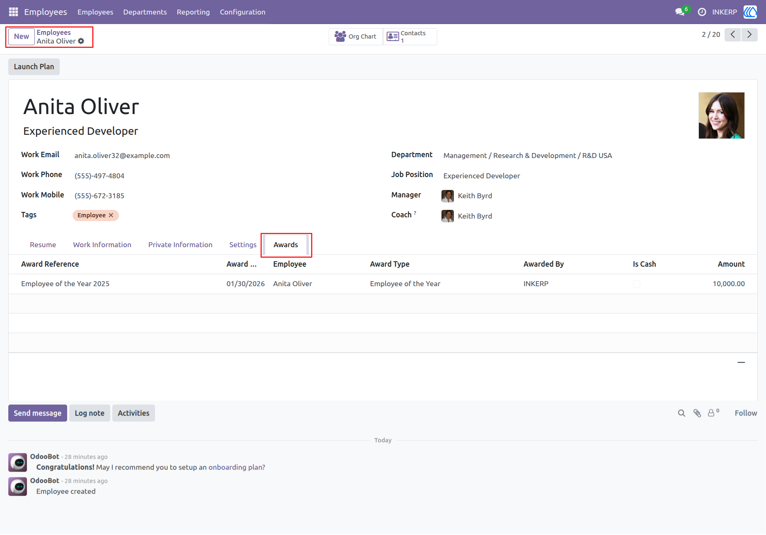Open the apps grid menu icon
Image resolution: width=766 pixels, height=535 pixels.
[13, 12]
